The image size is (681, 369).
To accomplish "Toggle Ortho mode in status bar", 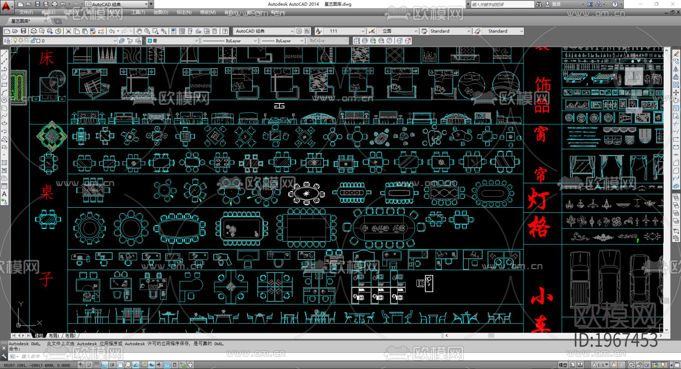I will point(104,365).
